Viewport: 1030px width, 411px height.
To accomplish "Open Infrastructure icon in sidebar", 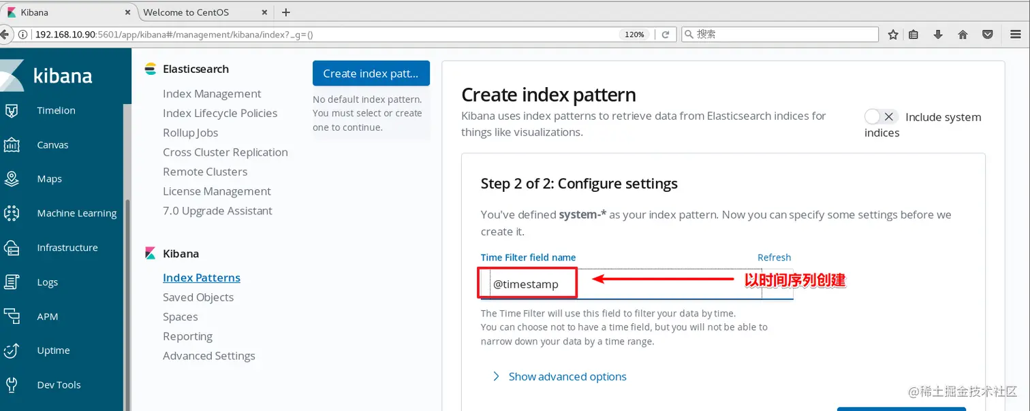I will (12, 248).
